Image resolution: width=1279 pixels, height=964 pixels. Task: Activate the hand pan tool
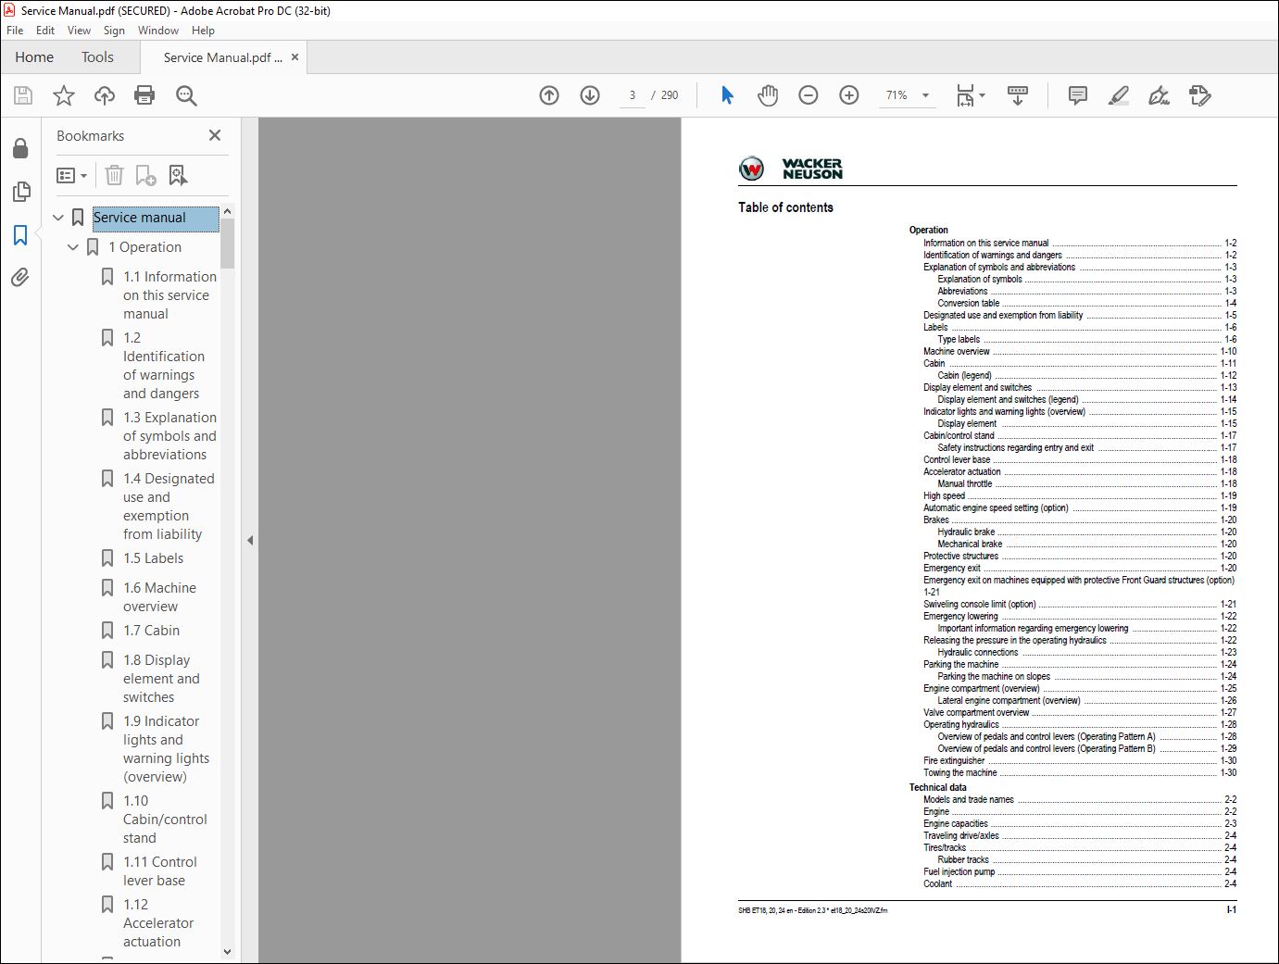[768, 95]
